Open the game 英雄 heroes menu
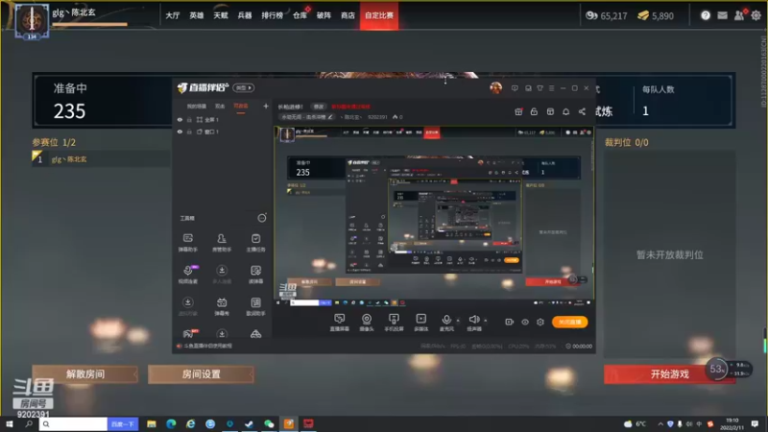 (x=197, y=15)
